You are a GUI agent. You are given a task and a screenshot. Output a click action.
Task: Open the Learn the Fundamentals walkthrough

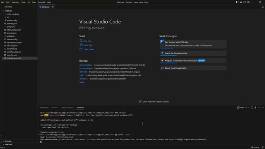(193, 53)
